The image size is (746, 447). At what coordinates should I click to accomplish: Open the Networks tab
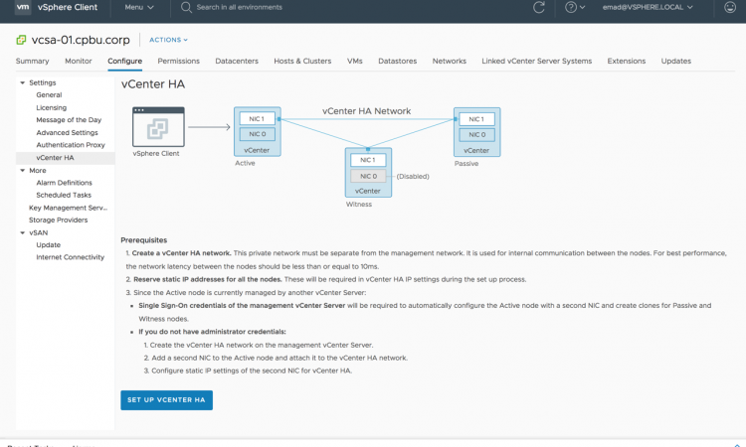point(450,61)
